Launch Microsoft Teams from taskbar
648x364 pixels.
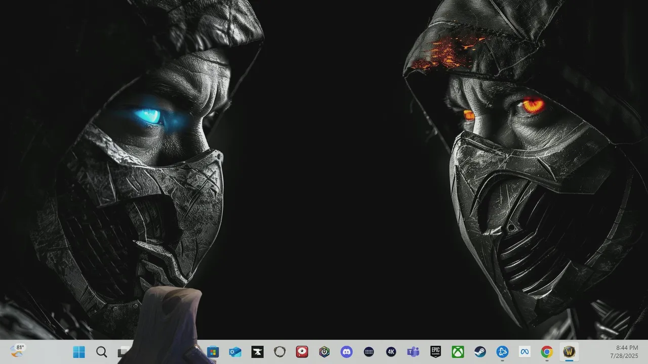click(x=413, y=352)
